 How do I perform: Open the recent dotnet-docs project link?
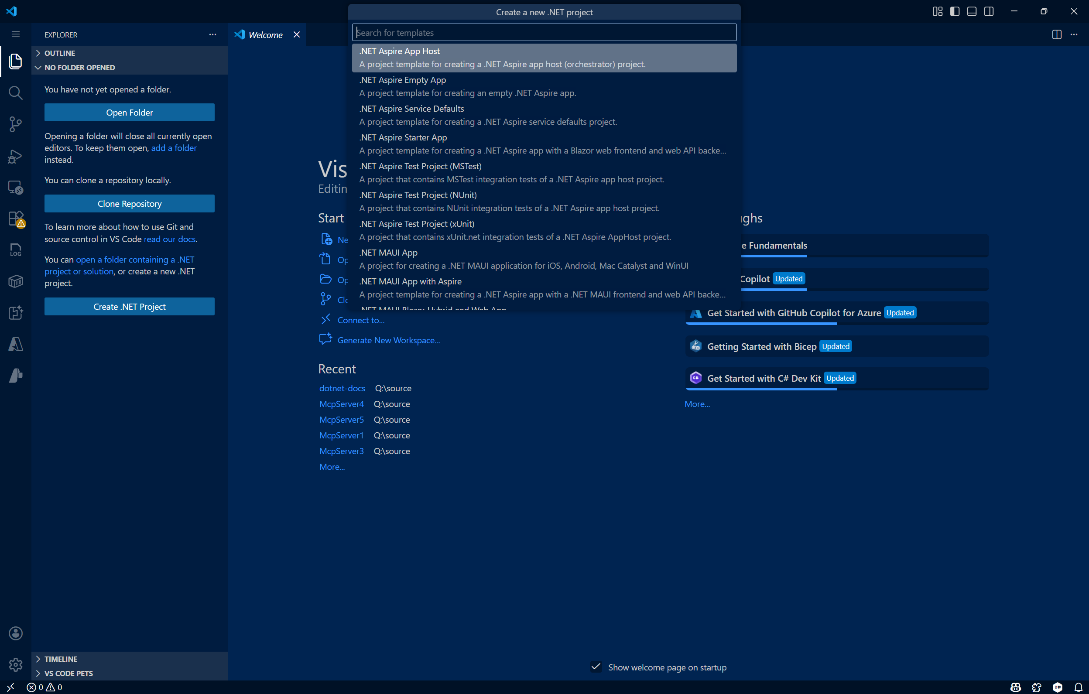point(342,388)
